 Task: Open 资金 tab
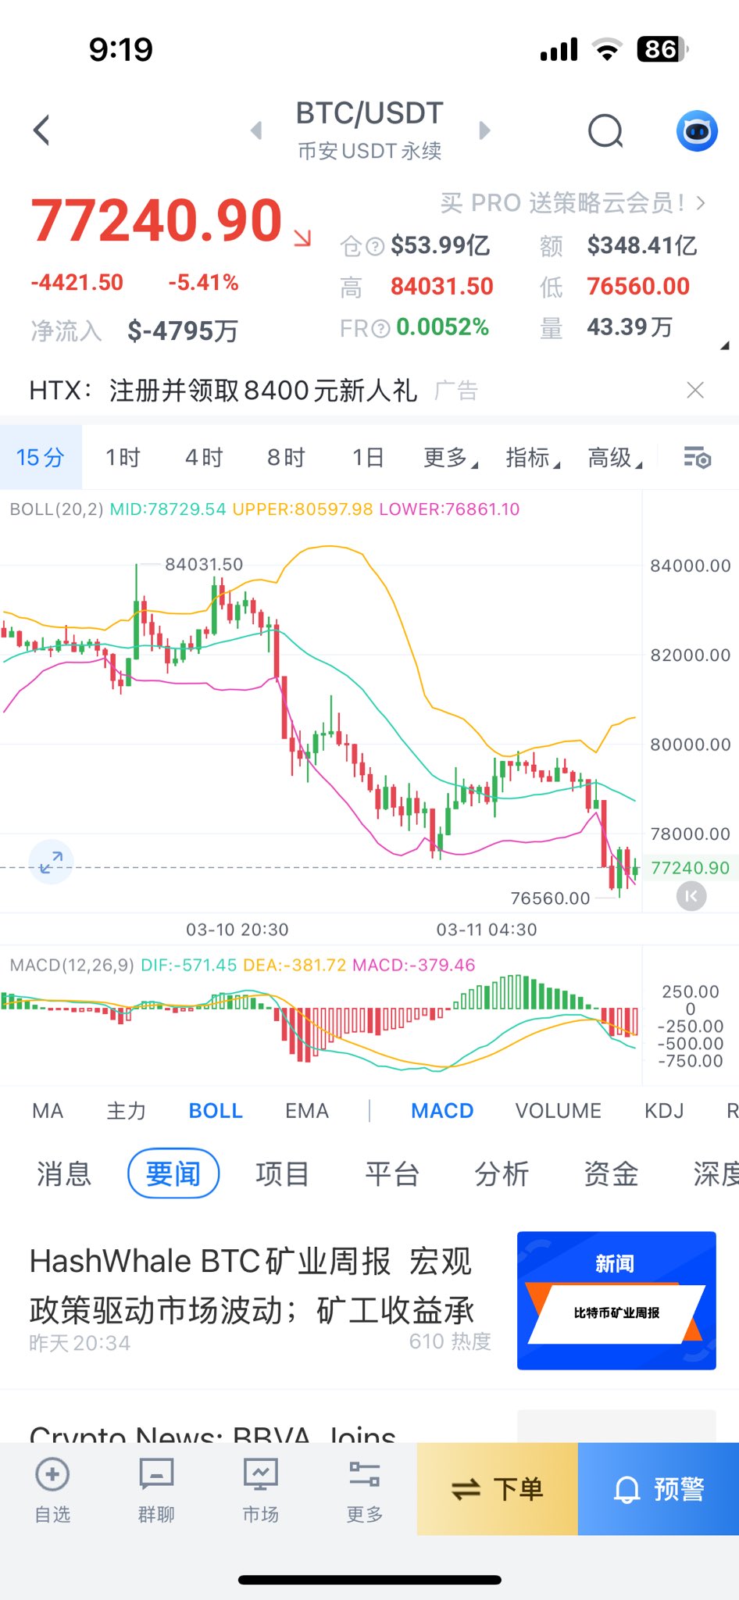(x=611, y=1173)
